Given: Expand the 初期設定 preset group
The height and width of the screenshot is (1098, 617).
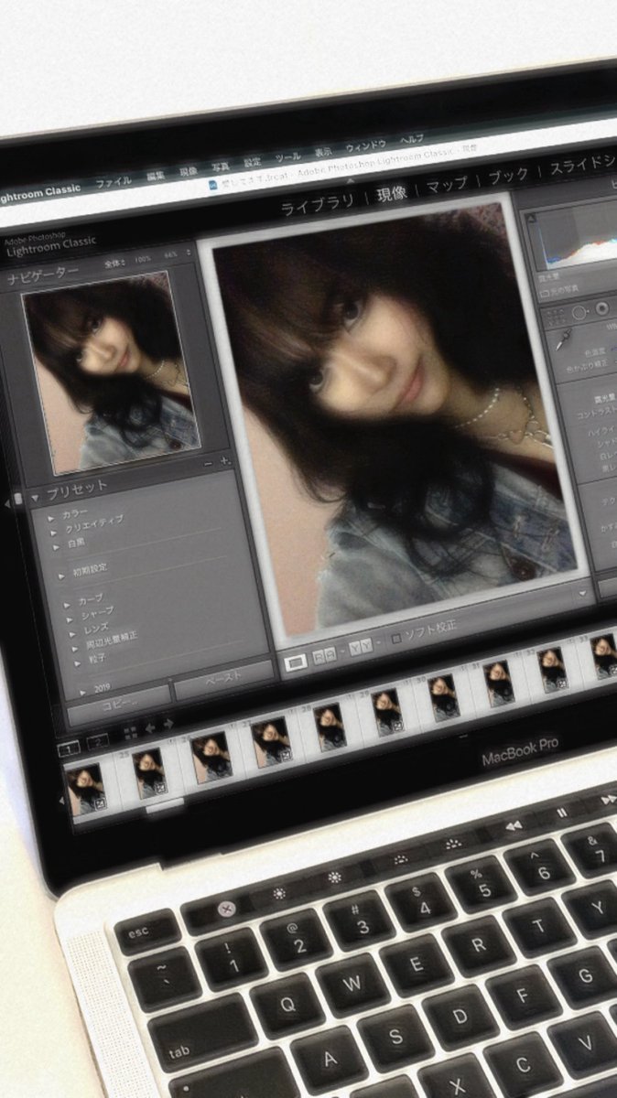Looking at the screenshot, I should [62, 576].
